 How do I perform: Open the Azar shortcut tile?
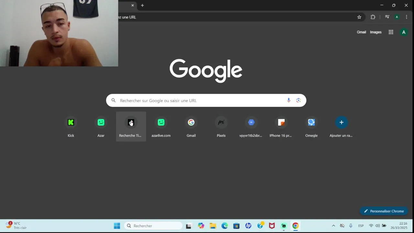click(101, 127)
